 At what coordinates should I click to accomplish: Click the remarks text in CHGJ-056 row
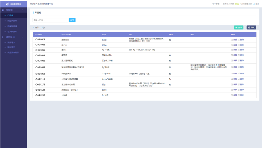tap(209, 67)
